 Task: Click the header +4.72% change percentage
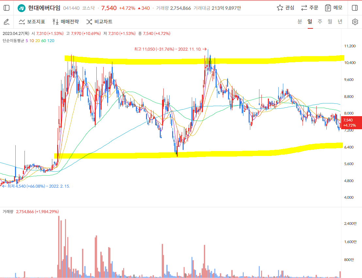coord(127,8)
